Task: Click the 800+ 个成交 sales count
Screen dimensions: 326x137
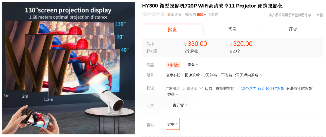Action: (207, 14)
